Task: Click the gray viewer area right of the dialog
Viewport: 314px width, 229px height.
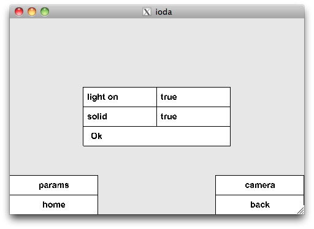Action: (x=267, y=116)
